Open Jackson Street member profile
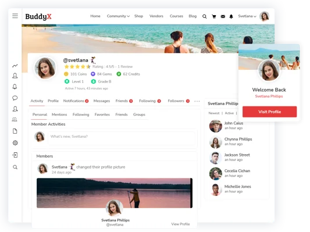This screenshot has width=310, height=232. coord(237,155)
